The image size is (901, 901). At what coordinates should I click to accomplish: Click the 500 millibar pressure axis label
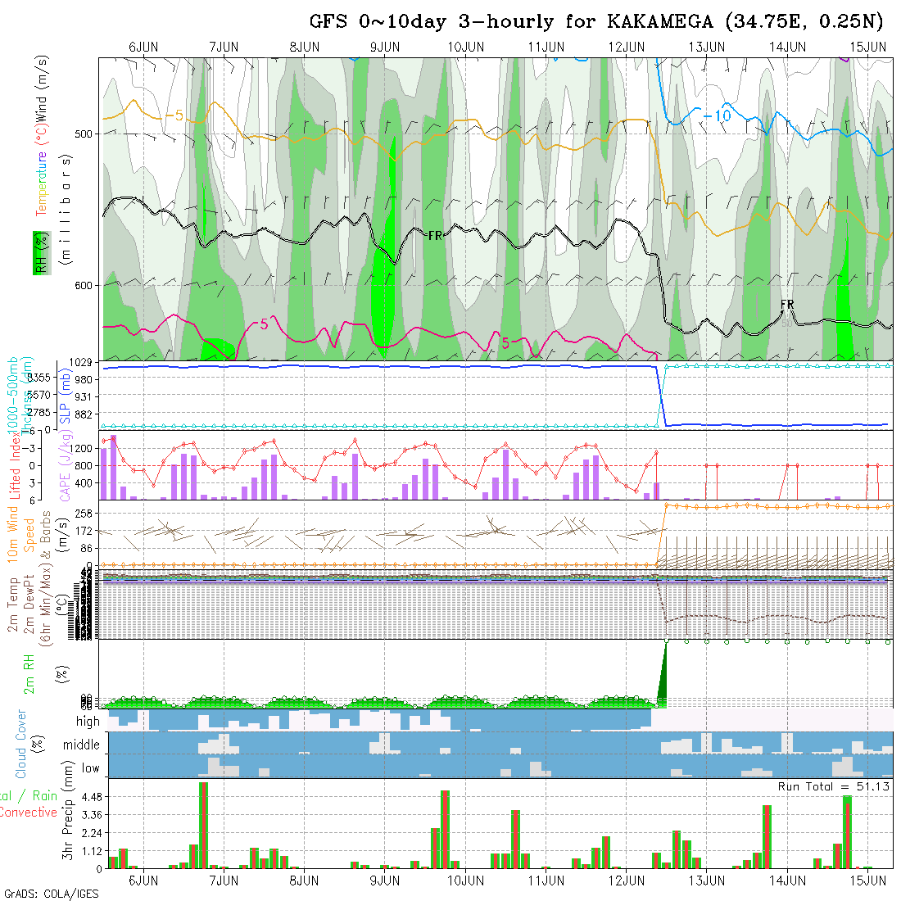pos(85,134)
